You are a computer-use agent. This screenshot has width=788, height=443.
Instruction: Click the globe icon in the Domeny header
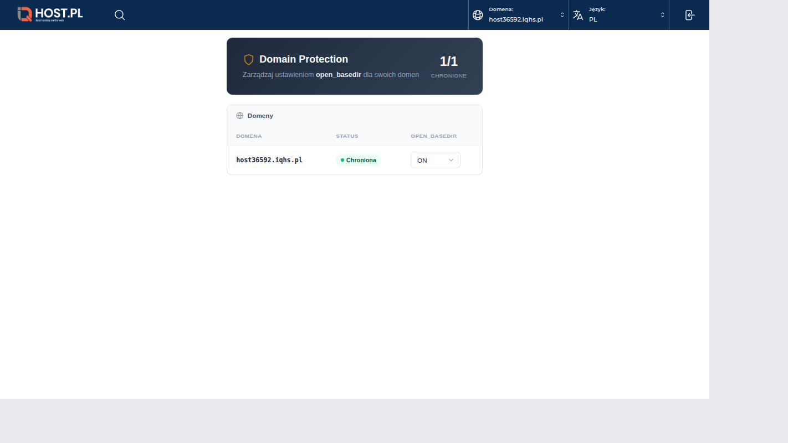point(240,116)
